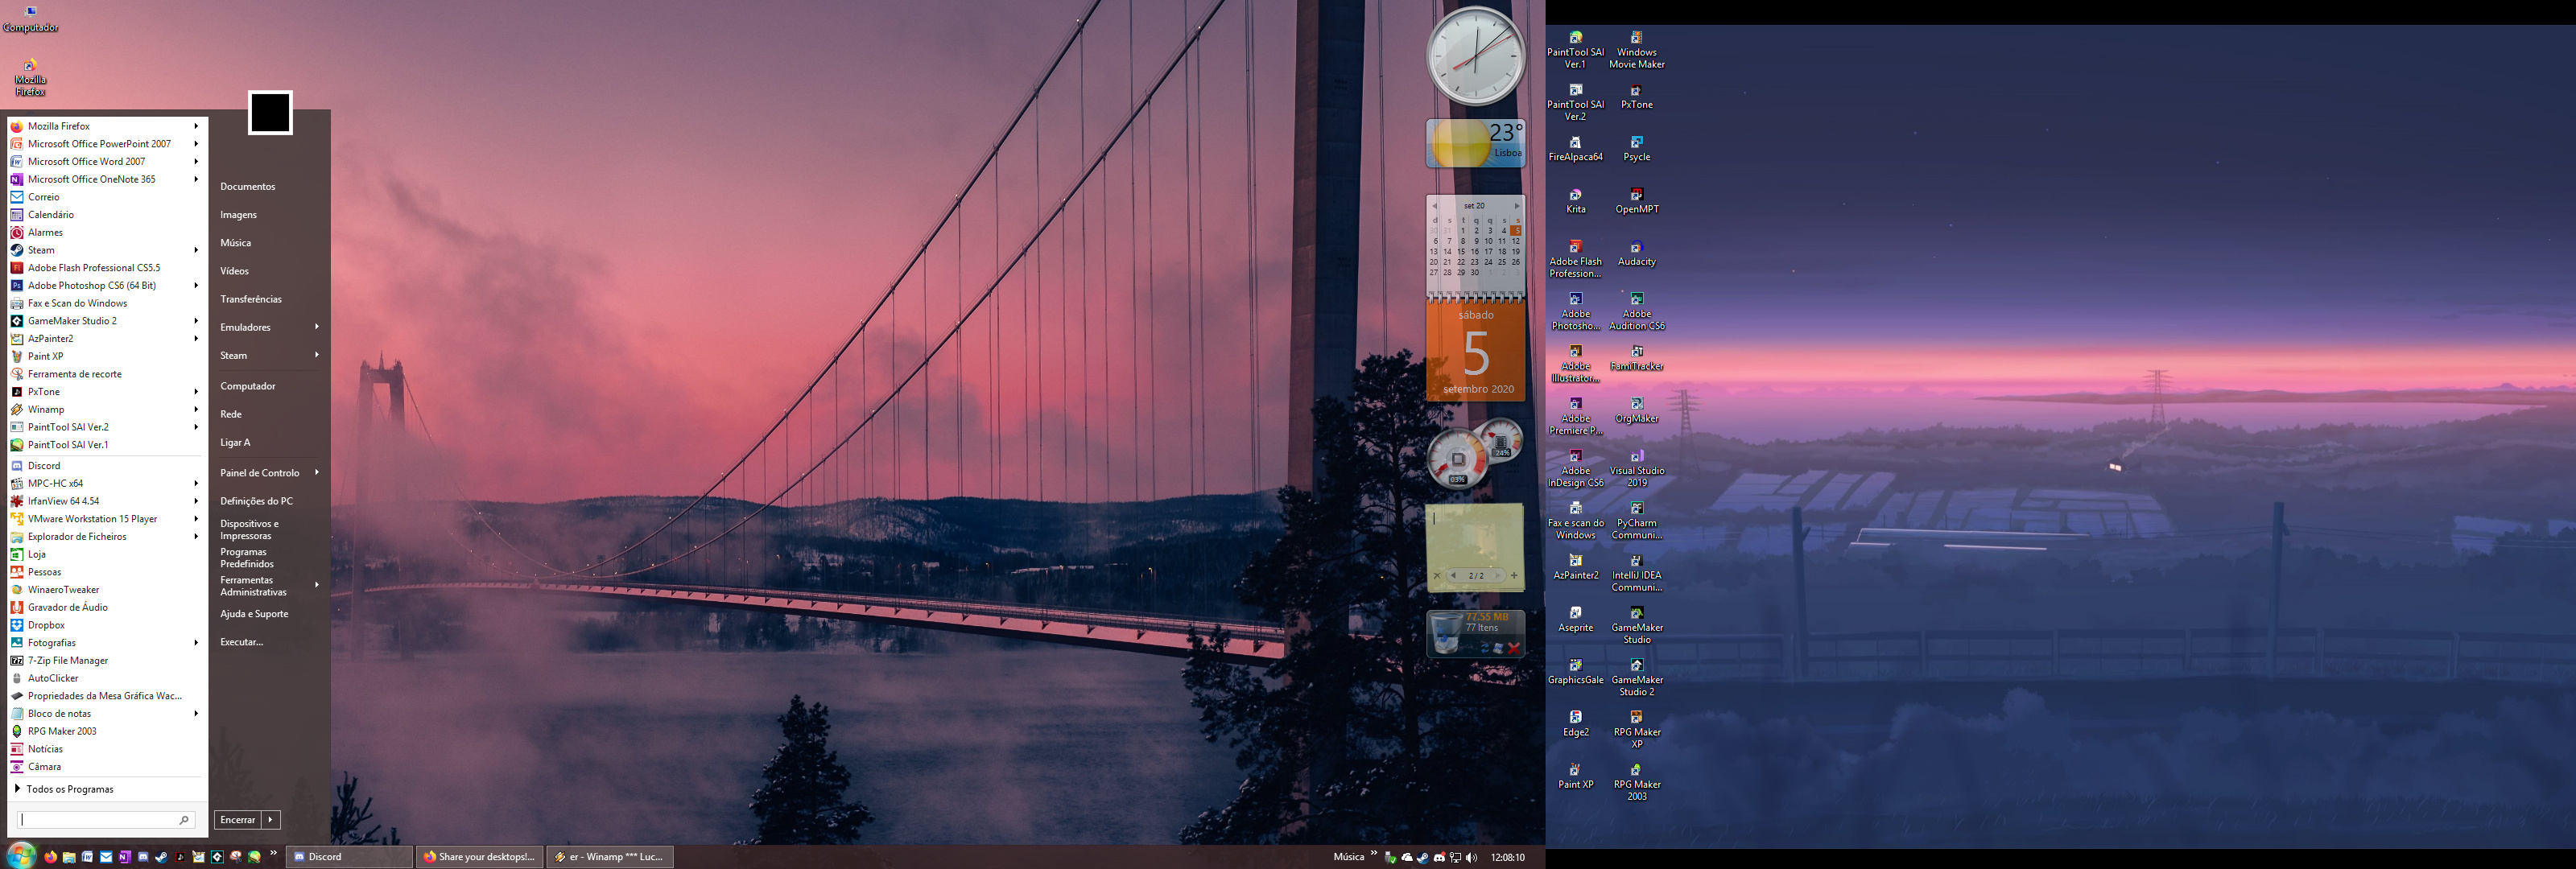Click the volume icon in system tray

(1471, 857)
